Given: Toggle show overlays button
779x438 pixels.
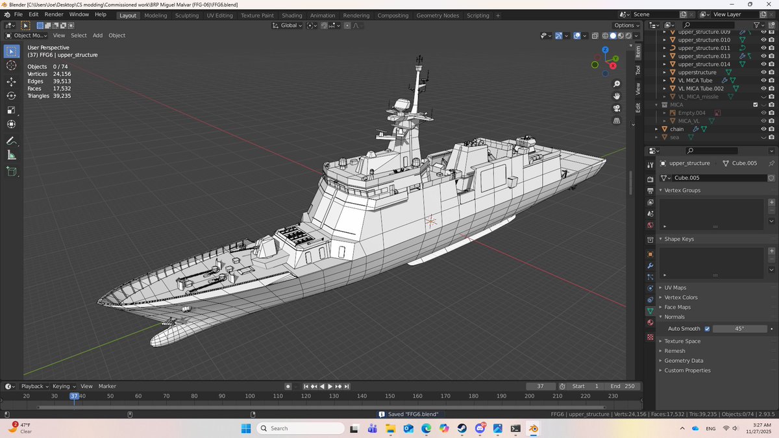Looking at the screenshot, I should coord(576,36).
